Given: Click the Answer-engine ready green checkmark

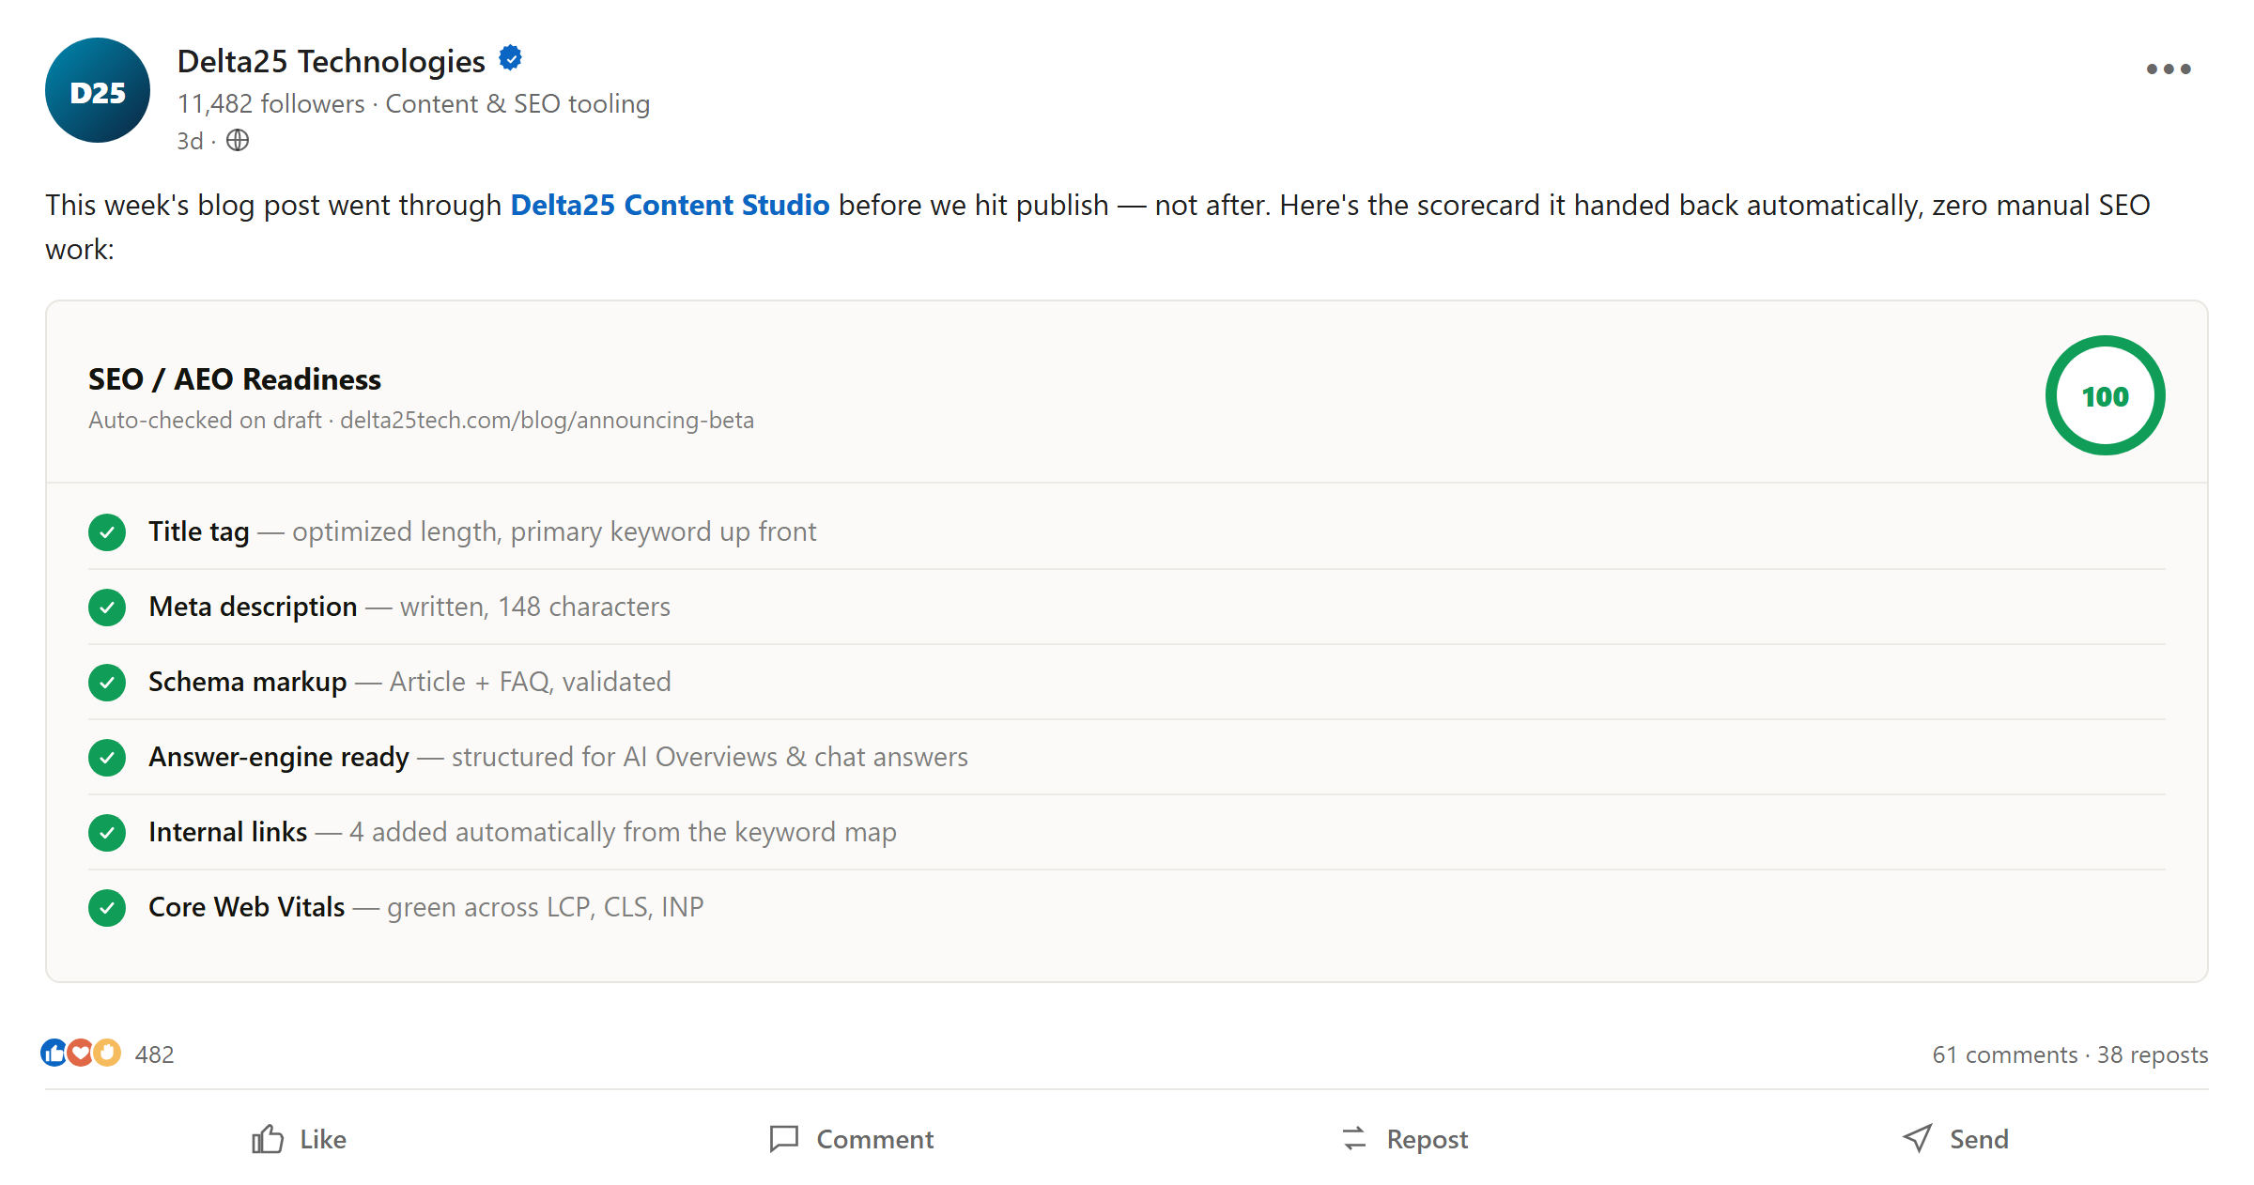Looking at the screenshot, I should (x=107, y=758).
